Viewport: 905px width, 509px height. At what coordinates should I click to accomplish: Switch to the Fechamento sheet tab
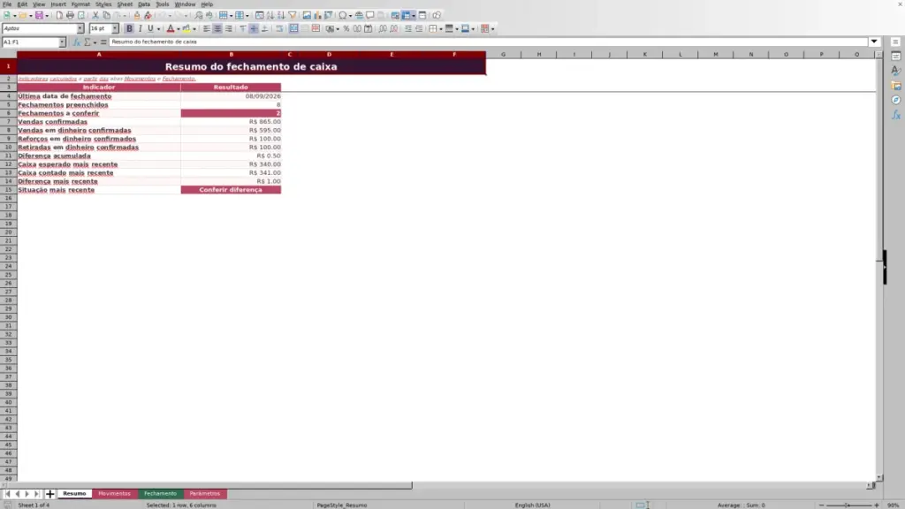click(x=161, y=494)
